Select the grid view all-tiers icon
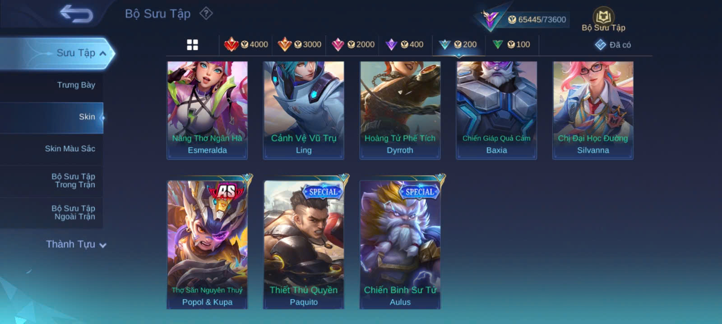 tap(193, 45)
